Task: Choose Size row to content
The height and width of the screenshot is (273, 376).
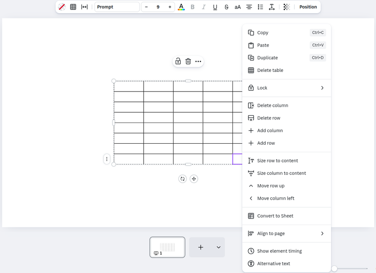Action: point(287,161)
